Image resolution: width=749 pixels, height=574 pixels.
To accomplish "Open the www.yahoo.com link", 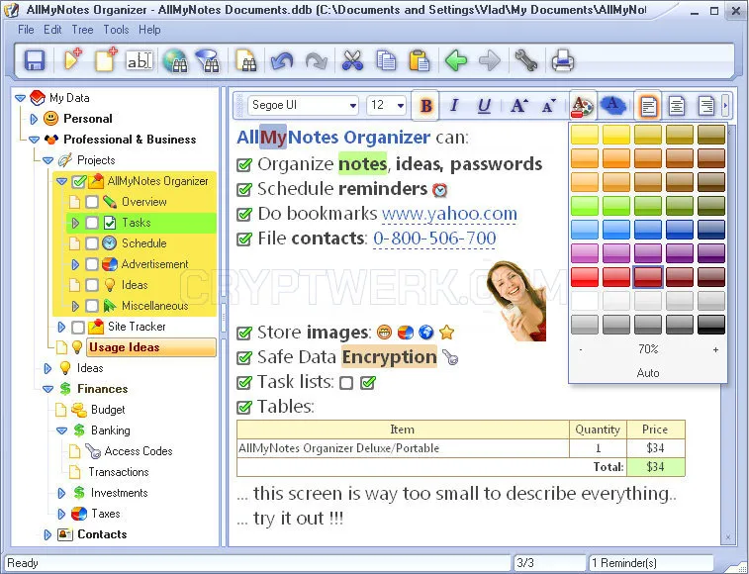I will pos(449,214).
